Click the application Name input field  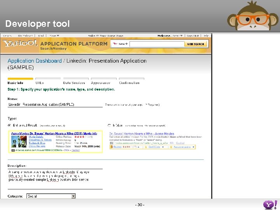(x=55, y=105)
